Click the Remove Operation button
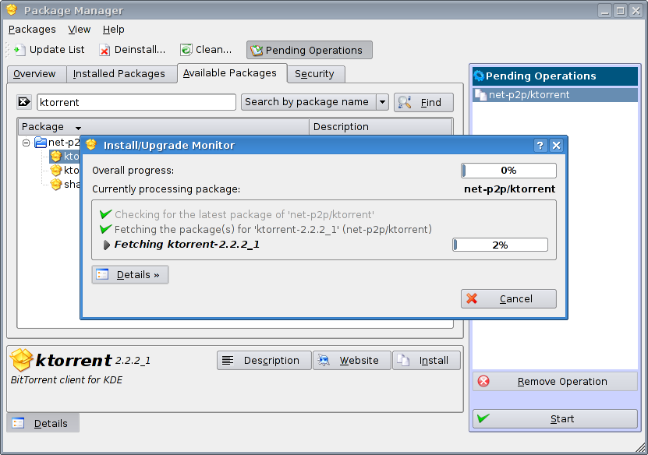Image resolution: width=648 pixels, height=455 pixels. [x=555, y=382]
